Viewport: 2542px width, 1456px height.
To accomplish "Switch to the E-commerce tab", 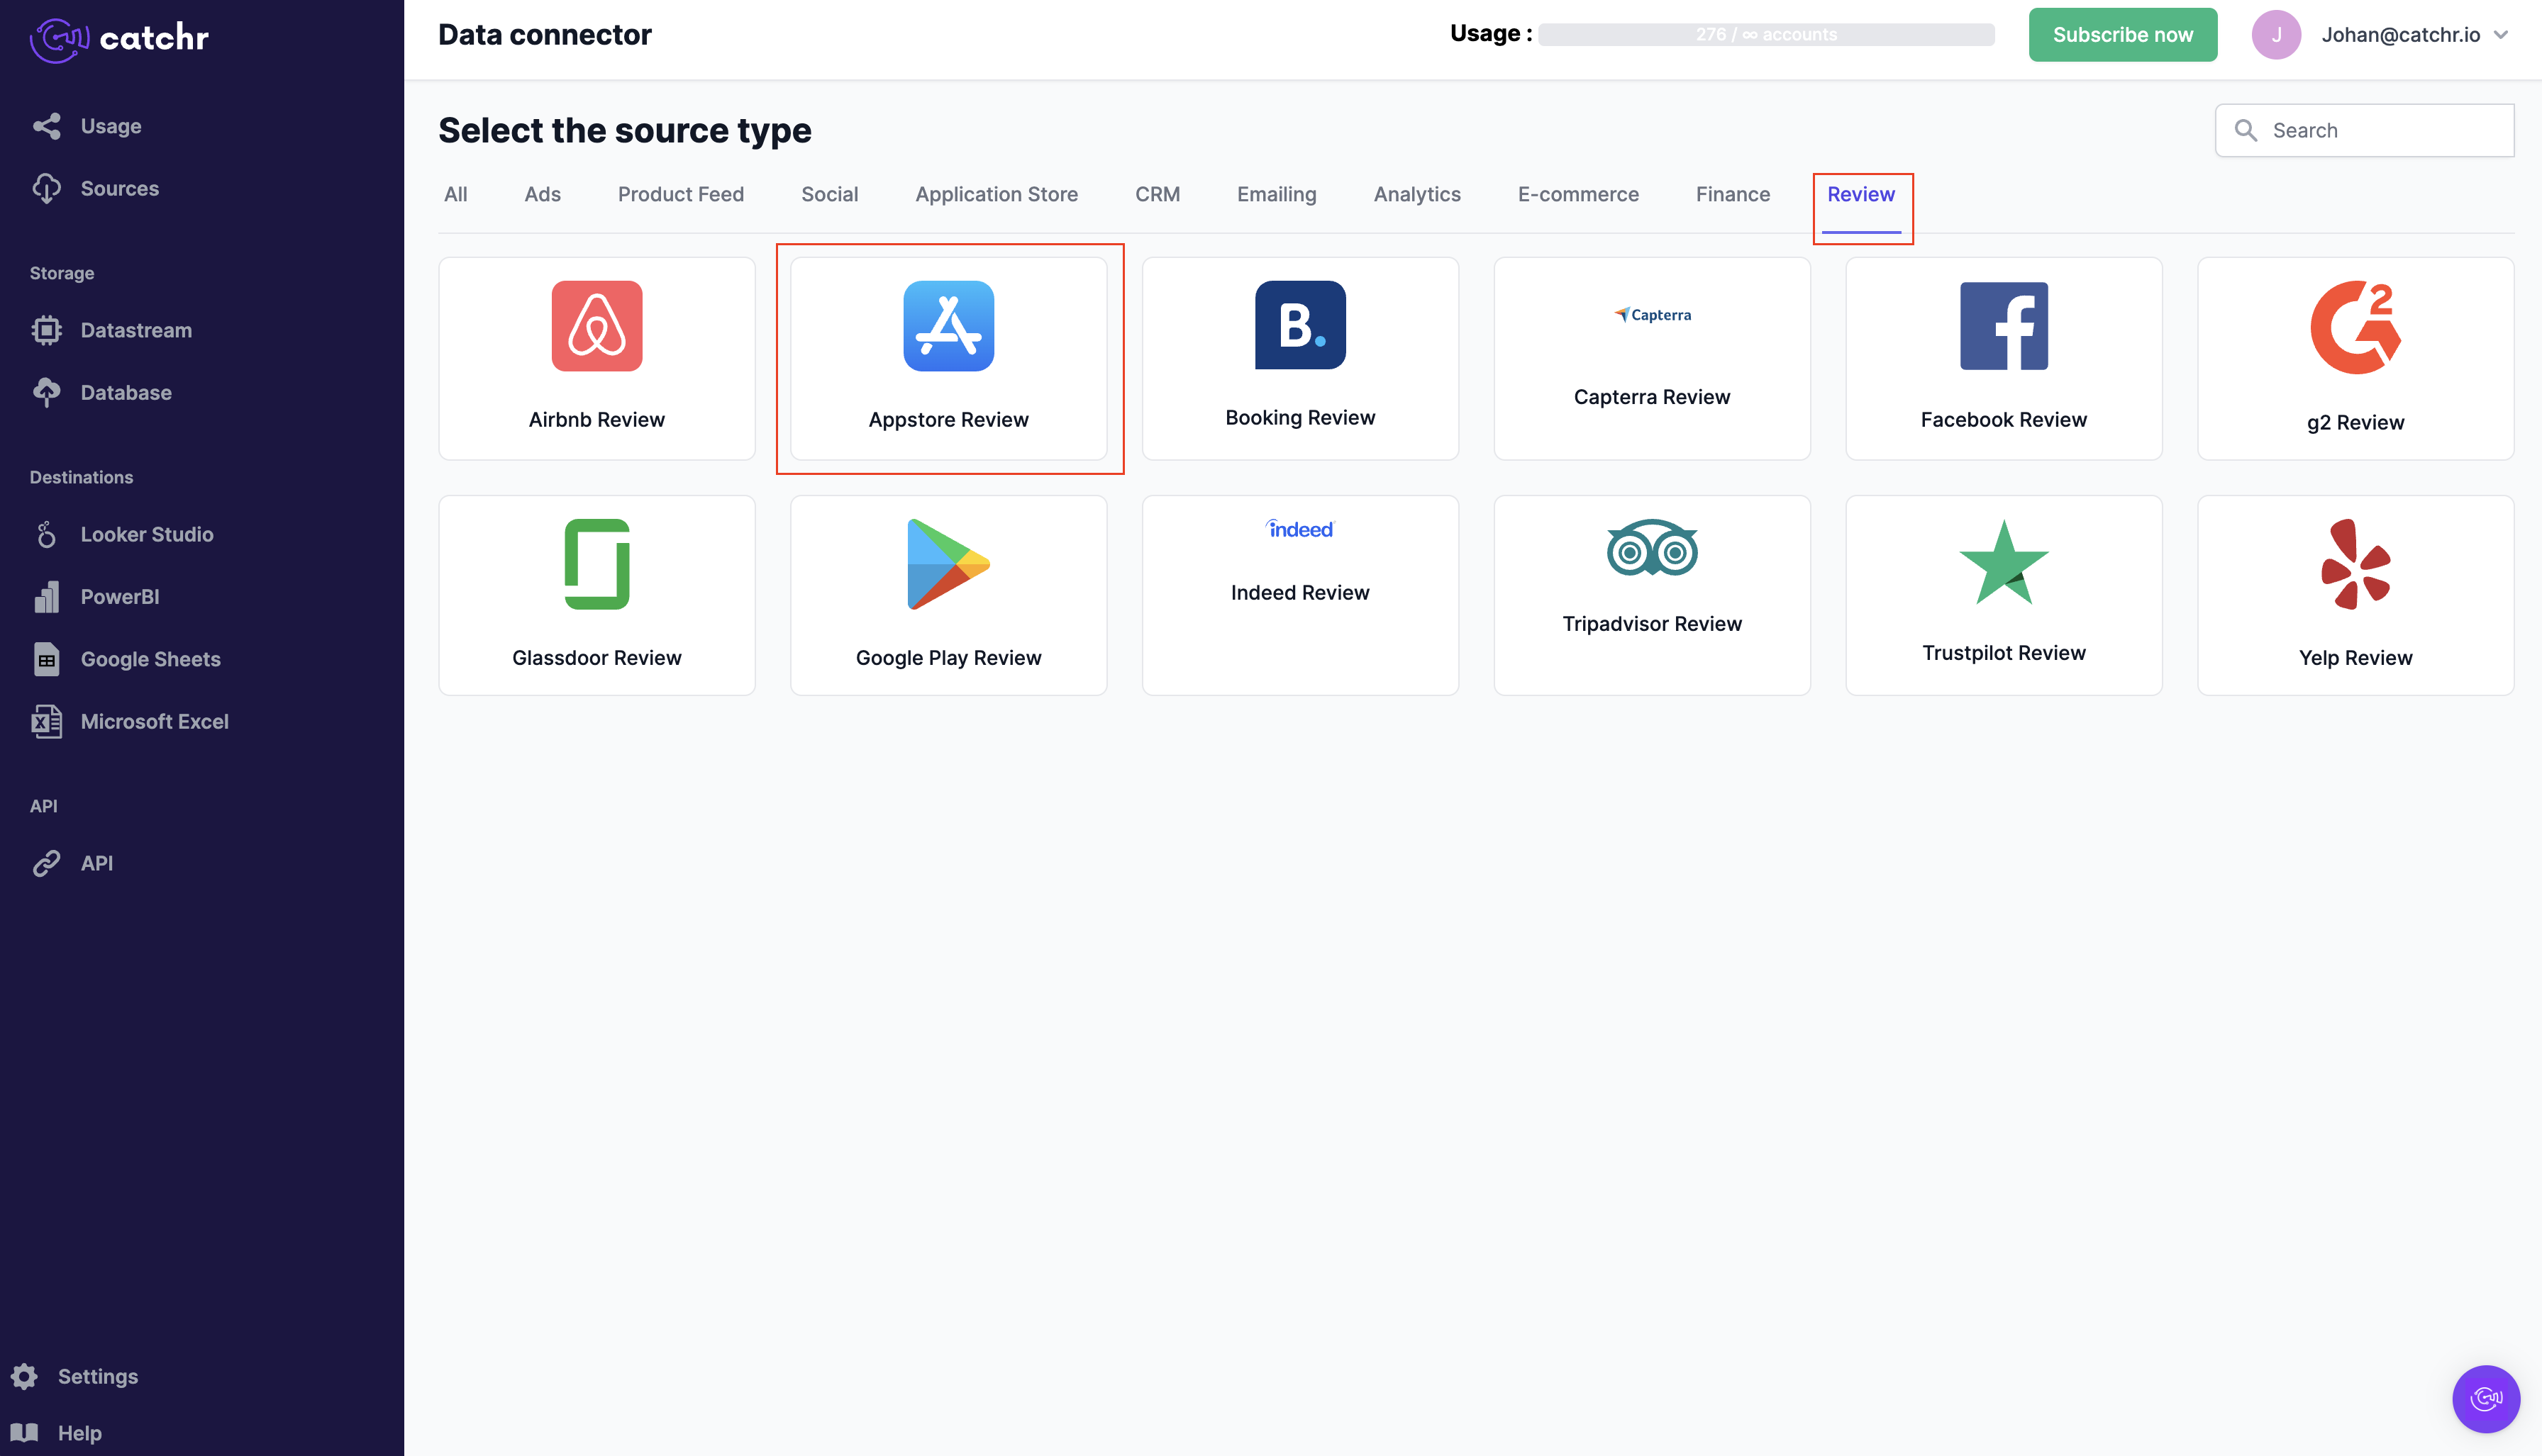I will [1577, 194].
